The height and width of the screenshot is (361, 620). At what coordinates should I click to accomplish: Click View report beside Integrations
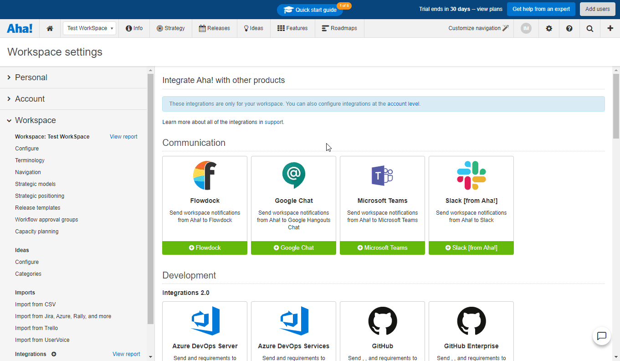(x=126, y=354)
